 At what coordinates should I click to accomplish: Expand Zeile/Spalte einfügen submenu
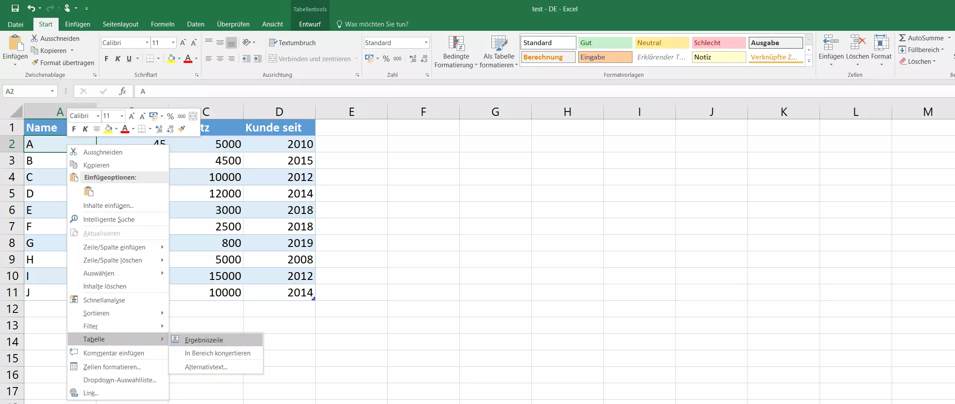pos(118,247)
